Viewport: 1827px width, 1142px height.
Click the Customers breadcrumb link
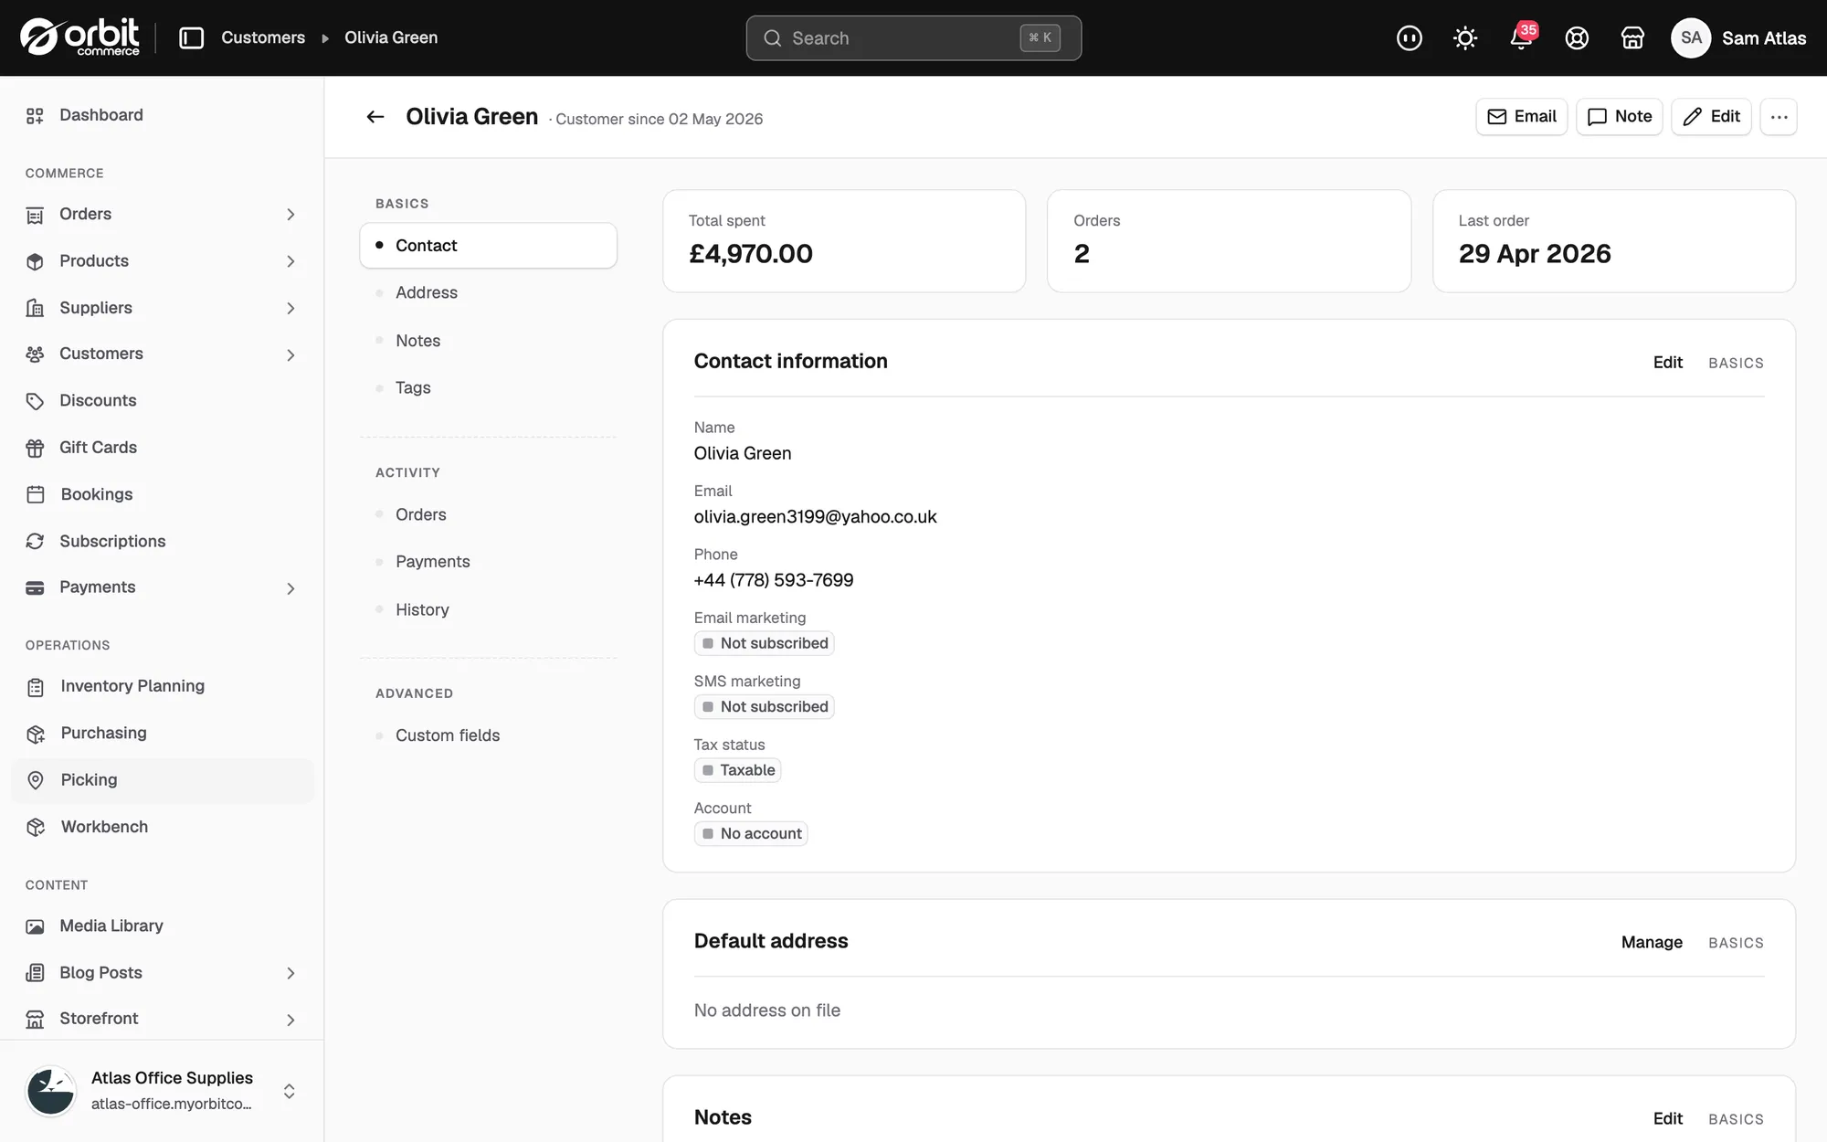(263, 37)
